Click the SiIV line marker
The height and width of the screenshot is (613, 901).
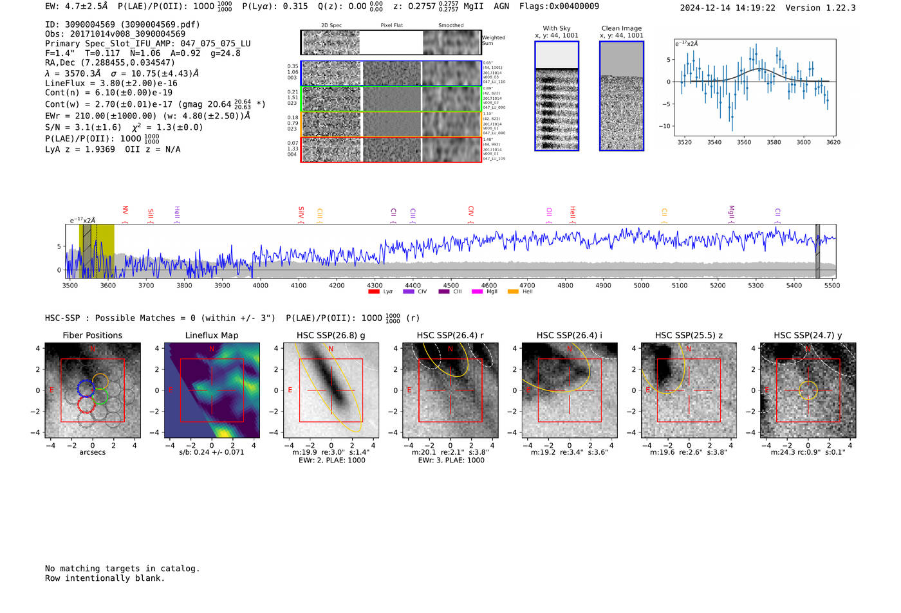(301, 213)
